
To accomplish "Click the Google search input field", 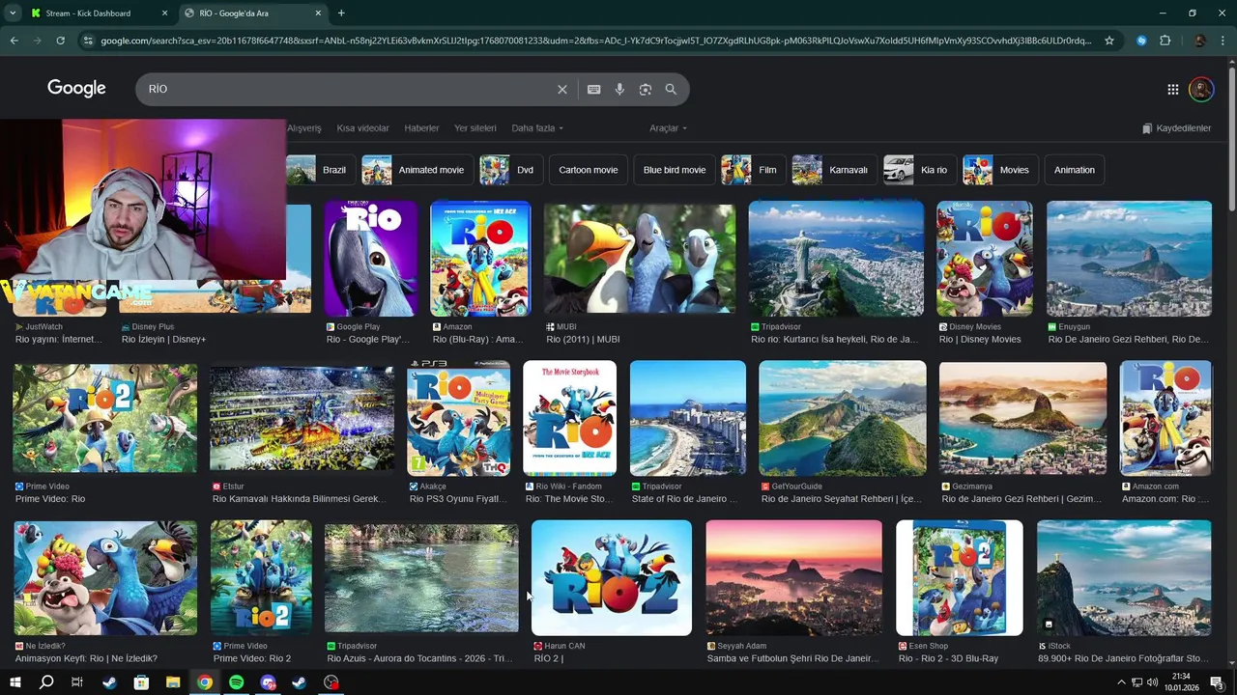I will [x=348, y=89].
